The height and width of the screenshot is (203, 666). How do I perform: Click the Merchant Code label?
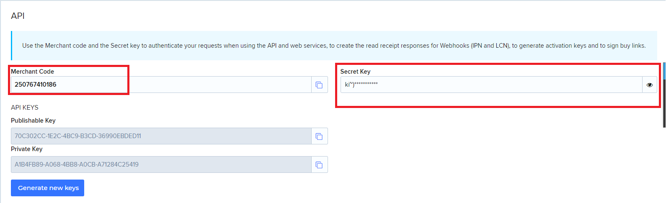pyautogui.click(x=33, y=72)
